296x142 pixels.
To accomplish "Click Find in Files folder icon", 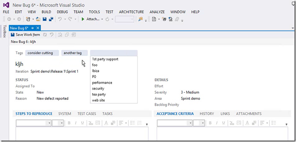I will pyautogui.click(x=140, y=19).
